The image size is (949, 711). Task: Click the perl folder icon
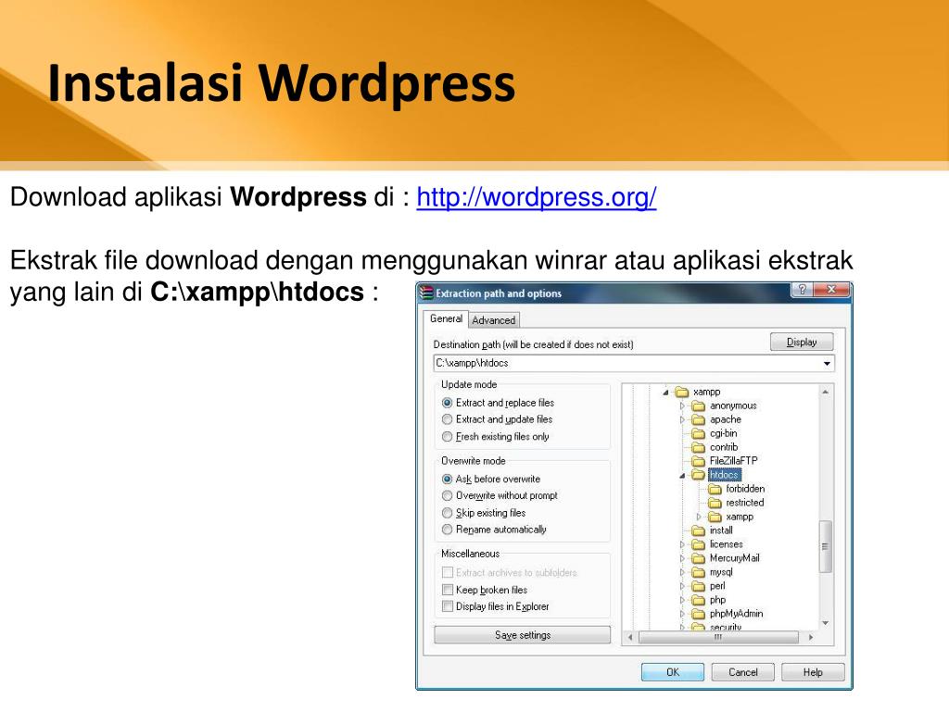coord(699,586)
